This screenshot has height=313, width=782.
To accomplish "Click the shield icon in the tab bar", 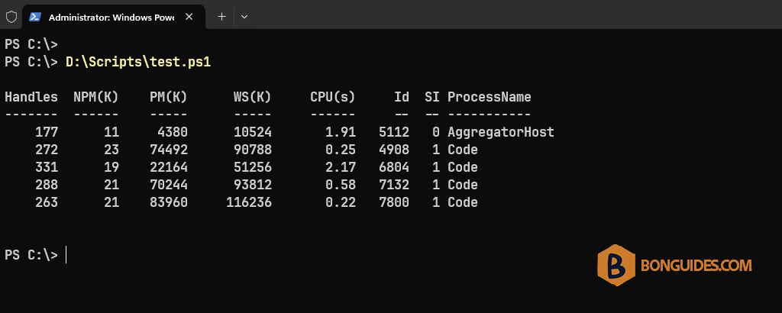I will 11,17.
